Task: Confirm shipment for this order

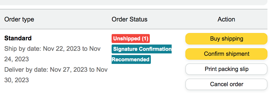Action: pyautogui.click(x=226, y=54)
